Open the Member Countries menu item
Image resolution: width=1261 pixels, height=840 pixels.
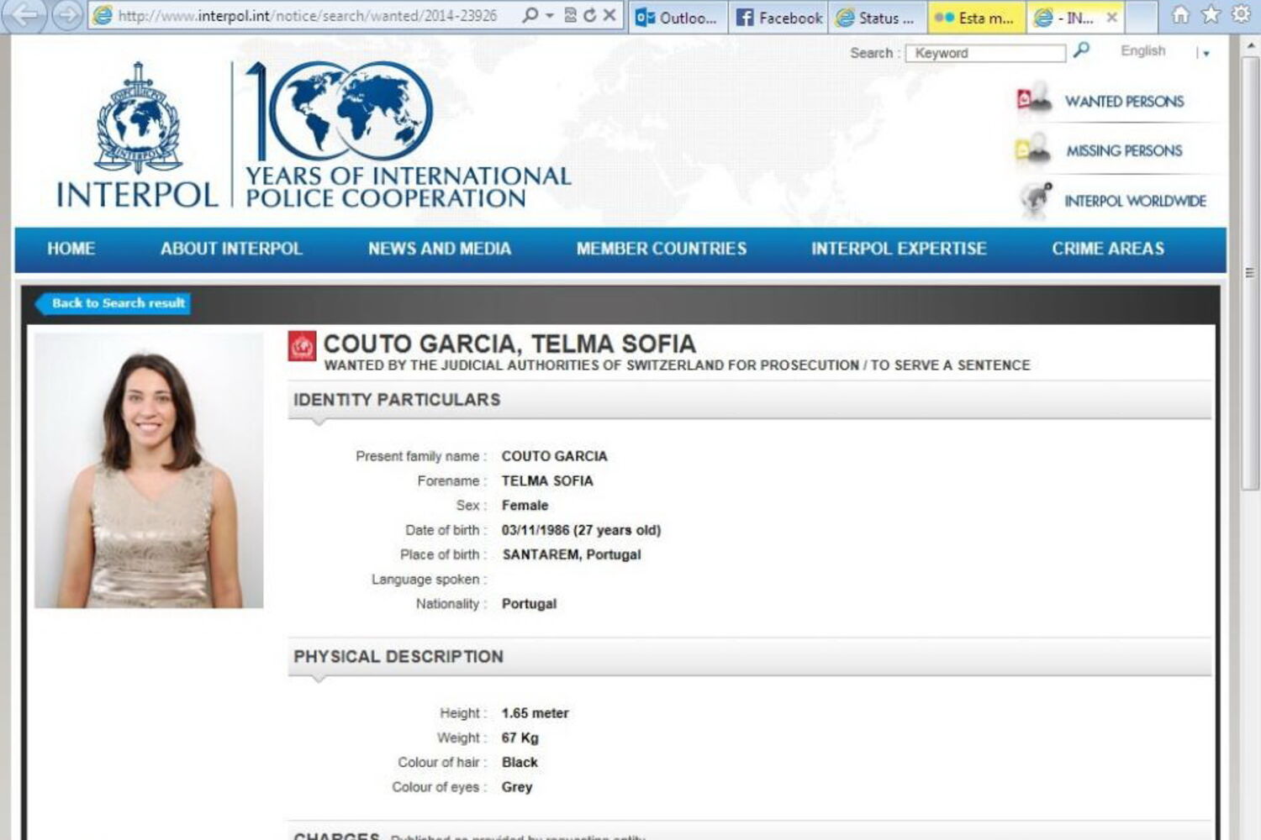tap(661, 249)
